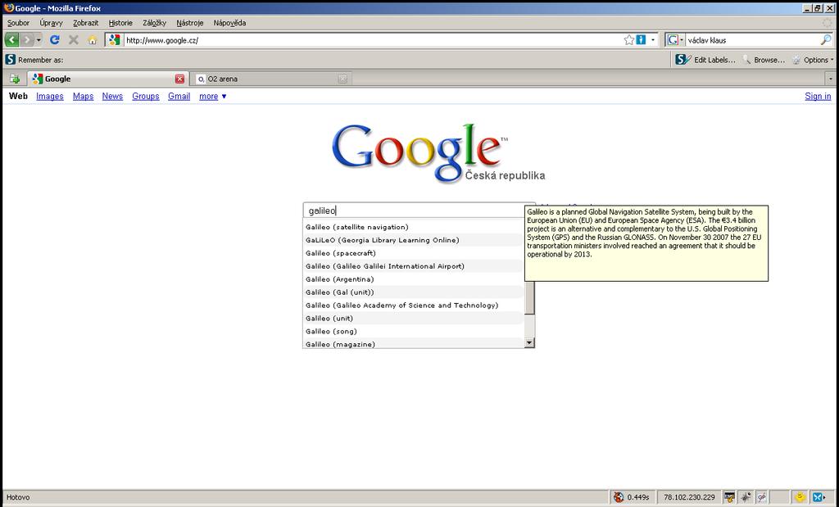Click the IP address 78.102.230.229 in status bar
This screenshot has height=507, width=839.
689,497
